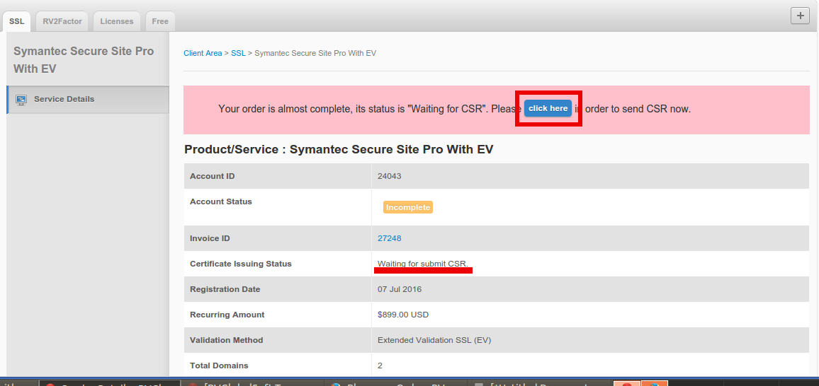This screenshot has height=386, width=819.
Task: Open the SSL tab
Action: click(16, 21)
